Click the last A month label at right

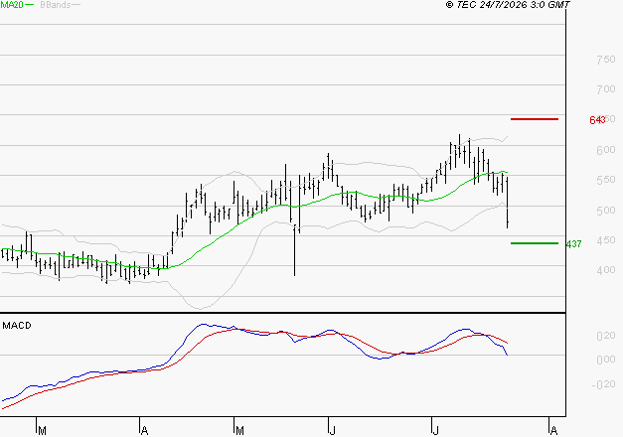(553, 431)
